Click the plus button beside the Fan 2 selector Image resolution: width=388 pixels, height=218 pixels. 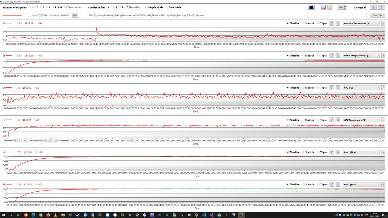[383, 184]
